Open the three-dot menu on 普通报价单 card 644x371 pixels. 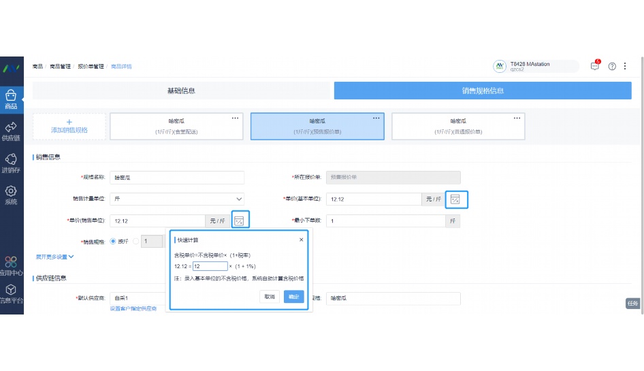click(x=516, y=118)
